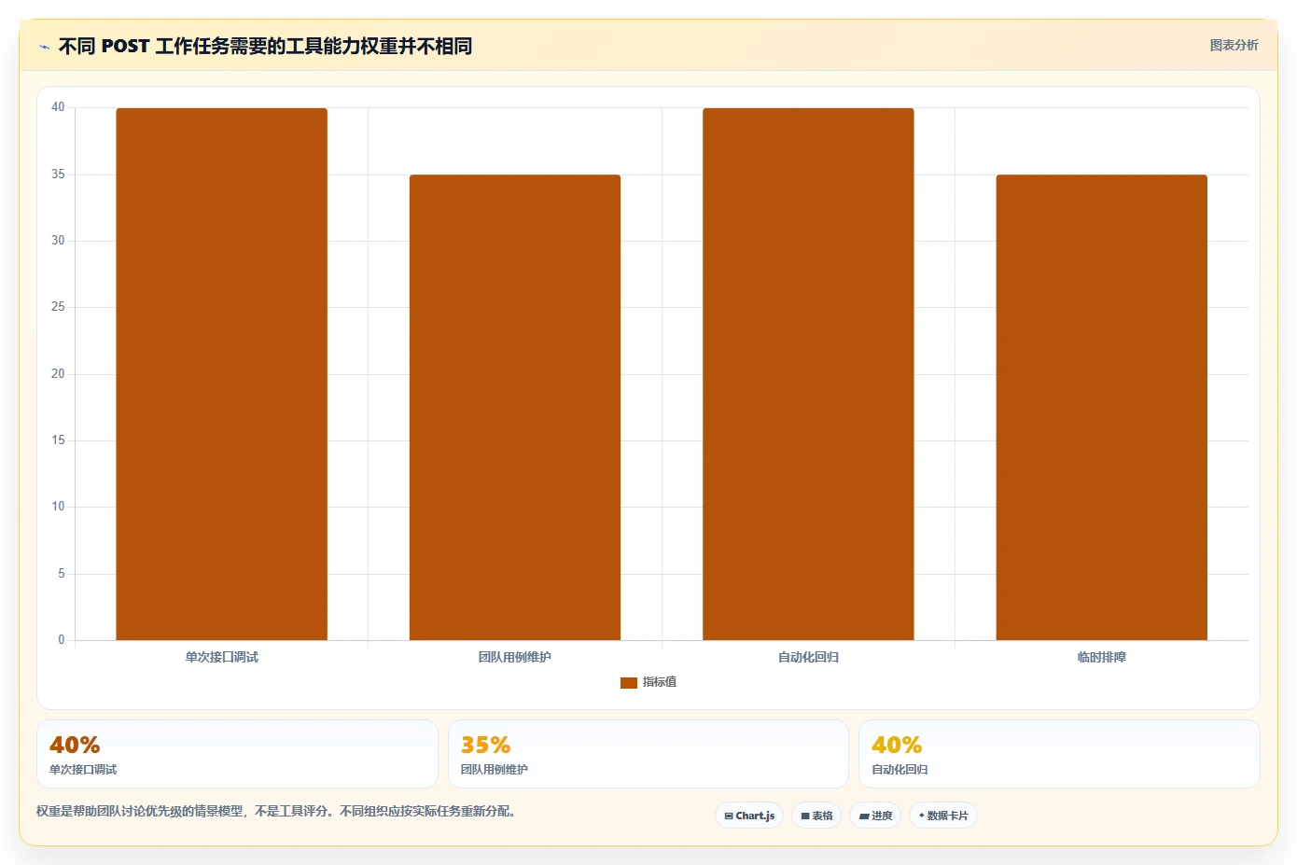
Task: Click the y-axis value 20
Action: [x=58, y=374]
